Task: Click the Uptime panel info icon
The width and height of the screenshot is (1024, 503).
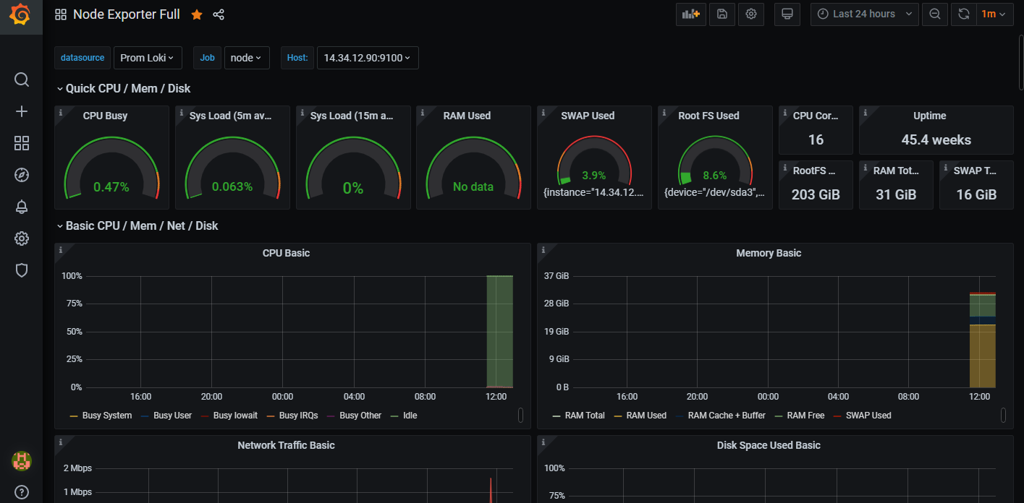Action: point(866,113)
